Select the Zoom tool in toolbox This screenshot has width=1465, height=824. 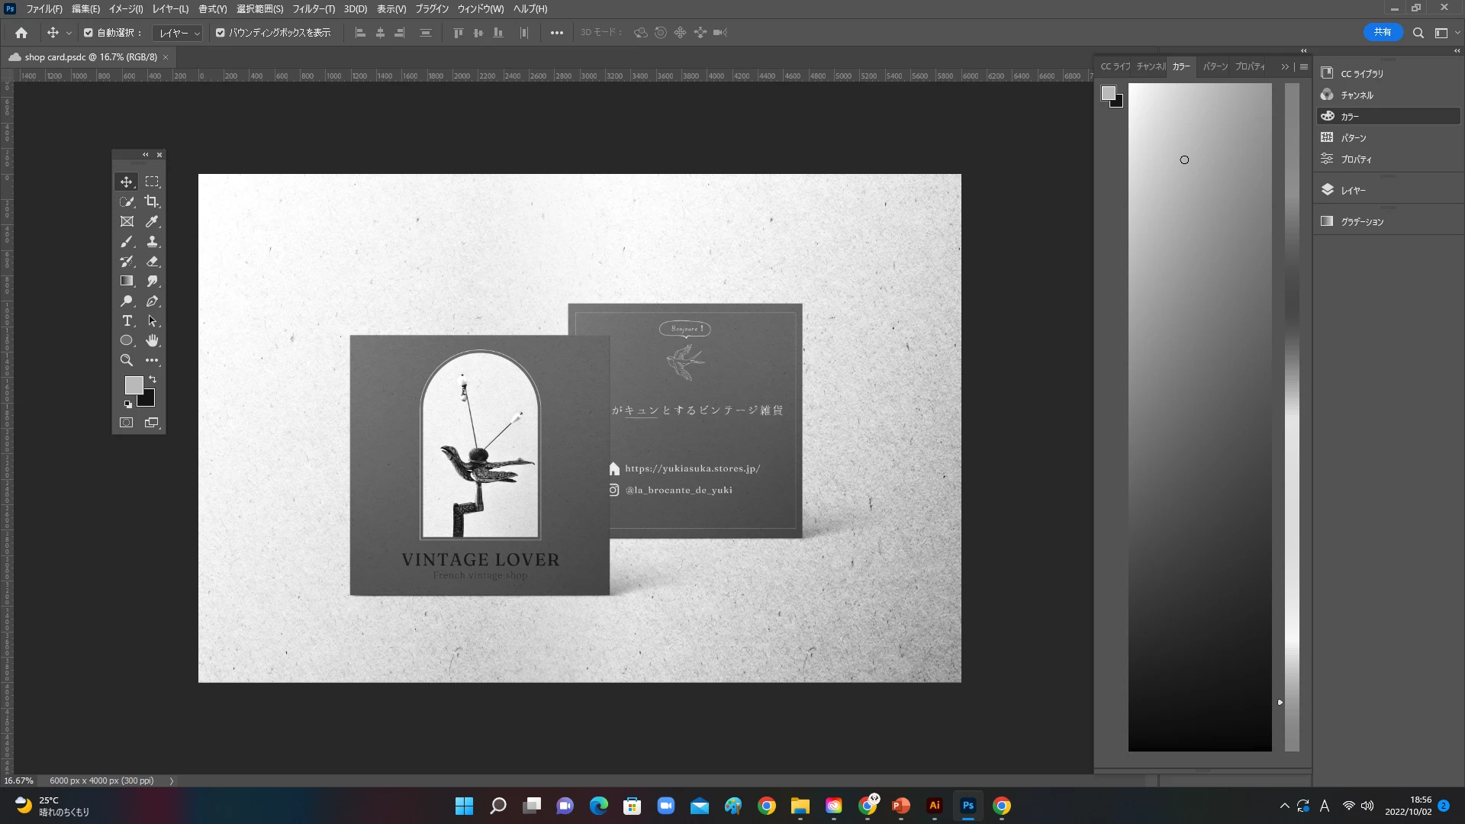[x=127, y=361]
